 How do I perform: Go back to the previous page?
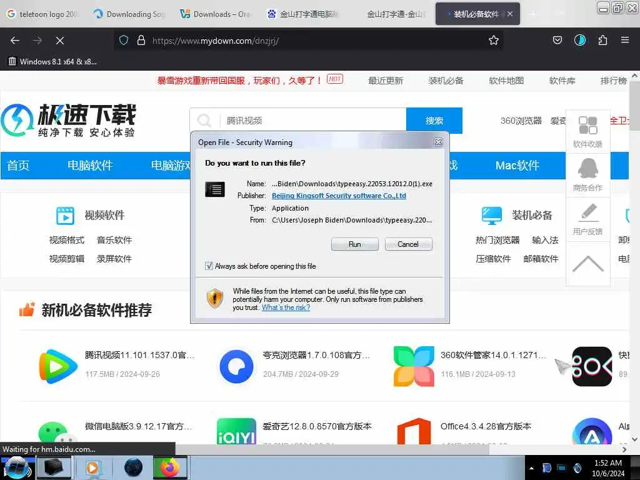15,41
